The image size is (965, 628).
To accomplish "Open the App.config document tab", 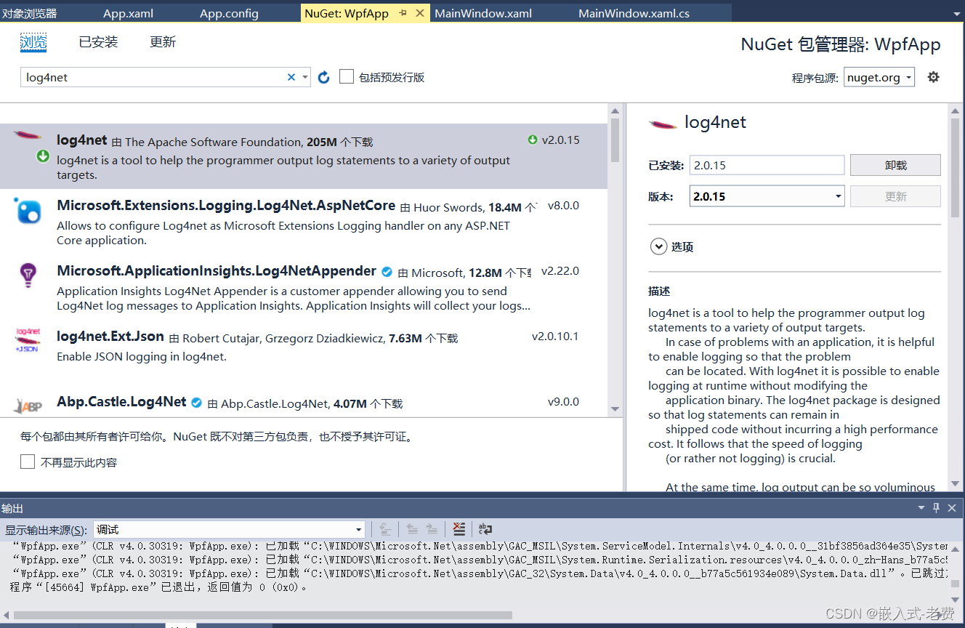I will pos(229,13).
